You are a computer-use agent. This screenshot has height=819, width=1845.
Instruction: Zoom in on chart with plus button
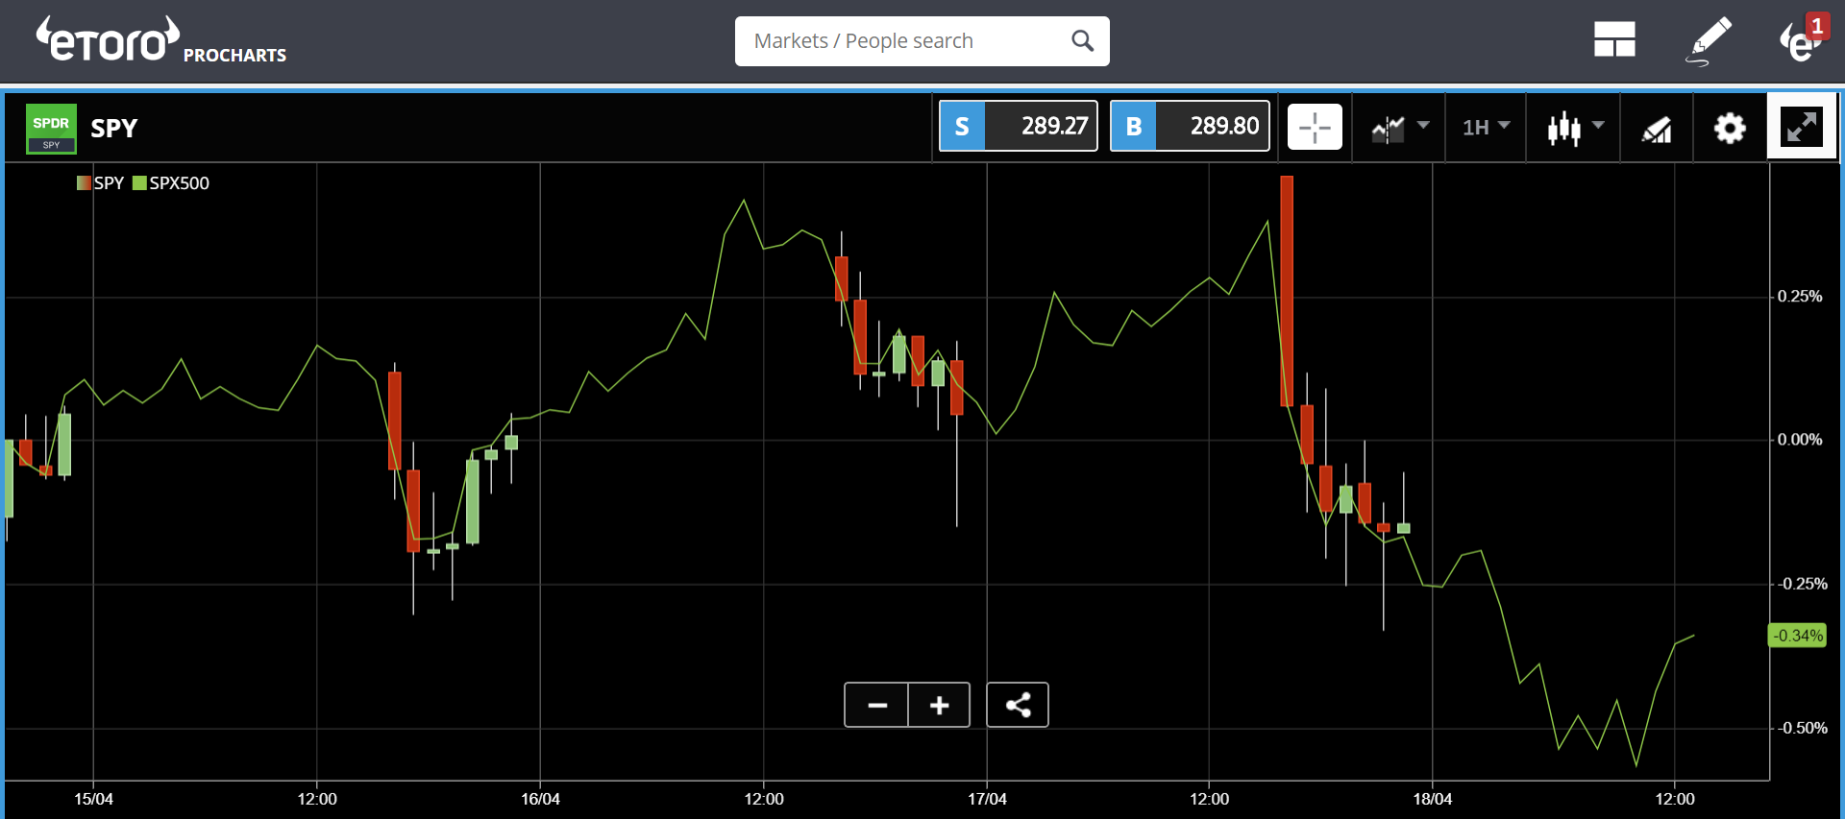coord(939,706)
